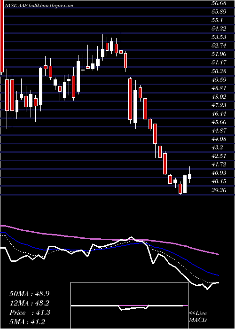Click the <<Live MACD label
This screenshot has height=329, width=235.
198,317
